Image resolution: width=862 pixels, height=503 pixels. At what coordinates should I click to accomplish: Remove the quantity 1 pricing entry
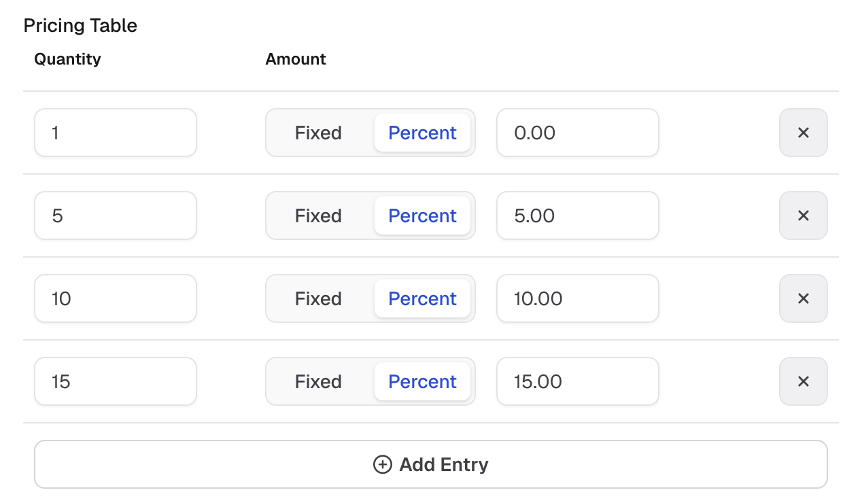click(803, 133)
